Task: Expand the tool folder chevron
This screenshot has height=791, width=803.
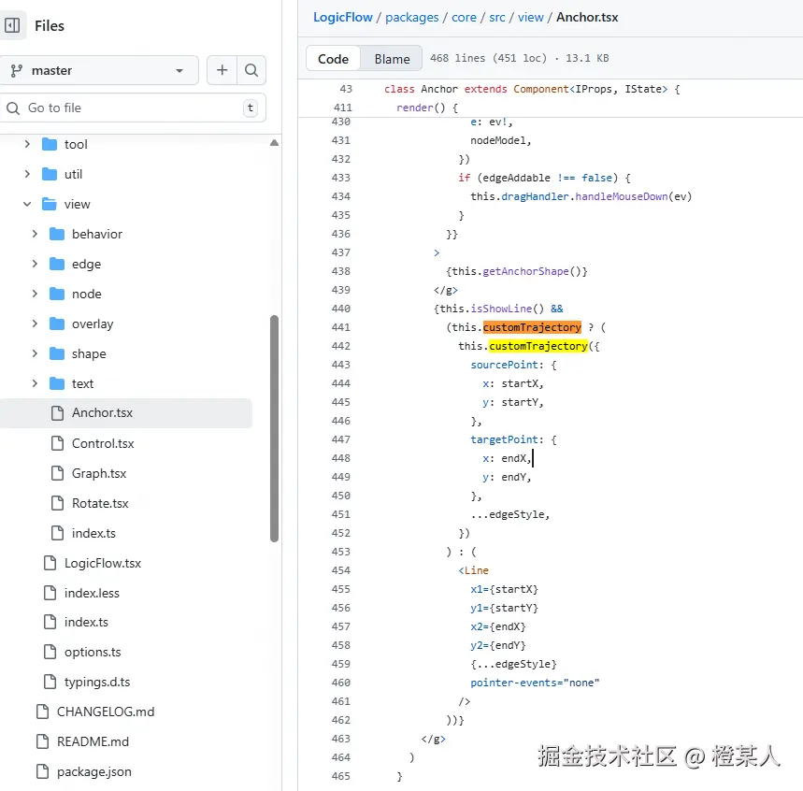Action: point(28,145)
